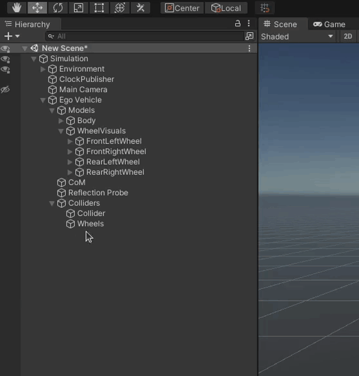Lock the Hierarchy panel
Screen dimensions: 359x376
coord(238,24)
